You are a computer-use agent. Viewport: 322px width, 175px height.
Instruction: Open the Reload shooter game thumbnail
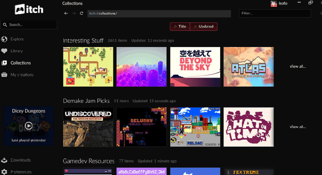pos(195,127)
